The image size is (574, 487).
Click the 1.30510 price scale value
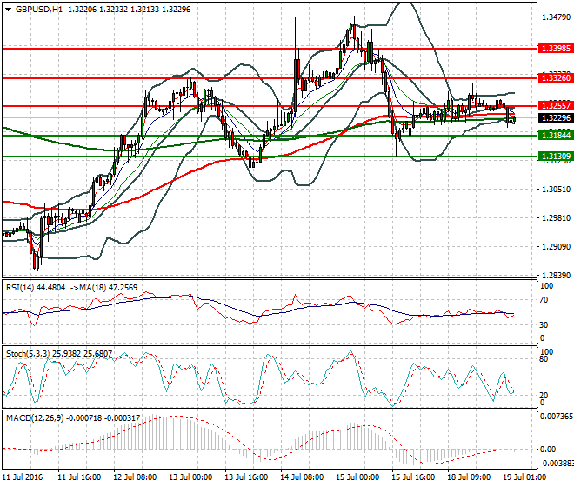(x=556, y=190)
